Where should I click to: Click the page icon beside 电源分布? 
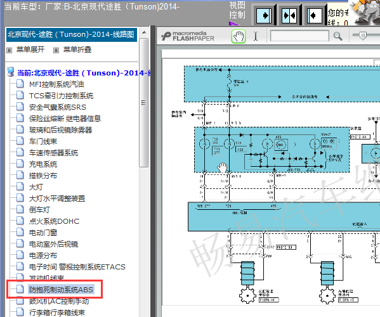pos(20,255)
